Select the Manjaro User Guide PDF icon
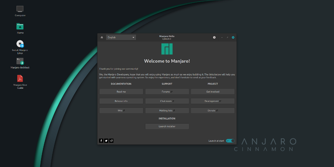Screen dimensions: 334x167 pyautogui.click(x=20, y=78)
